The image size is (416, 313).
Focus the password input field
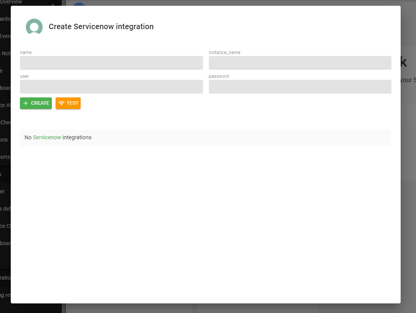pyautogui.click(x=300, y=87)
